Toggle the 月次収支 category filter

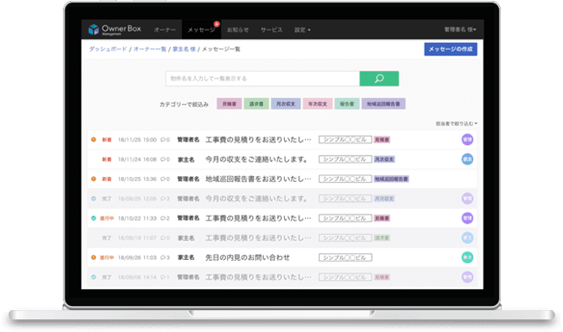286,104
